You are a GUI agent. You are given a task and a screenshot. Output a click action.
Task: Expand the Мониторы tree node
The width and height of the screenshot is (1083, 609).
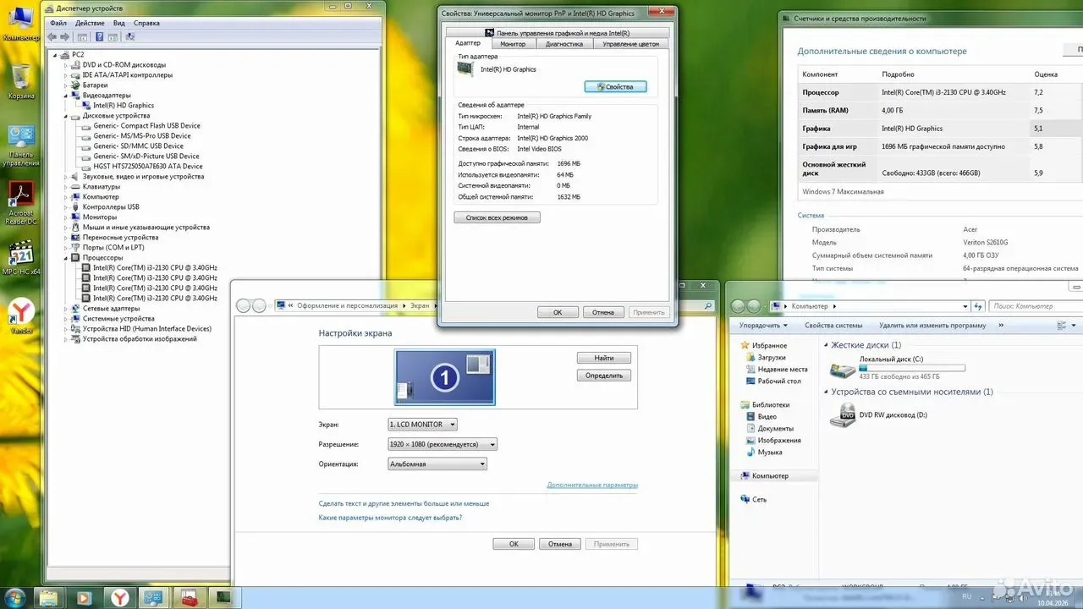pyautogui.click(x=65, y=217)
